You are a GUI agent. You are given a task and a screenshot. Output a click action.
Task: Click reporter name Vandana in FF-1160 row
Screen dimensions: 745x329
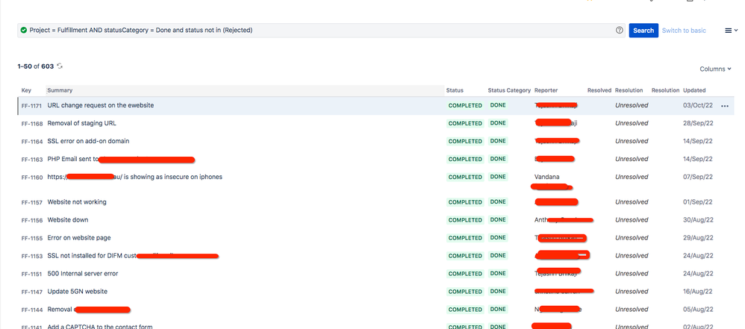[x=547, y=177]
